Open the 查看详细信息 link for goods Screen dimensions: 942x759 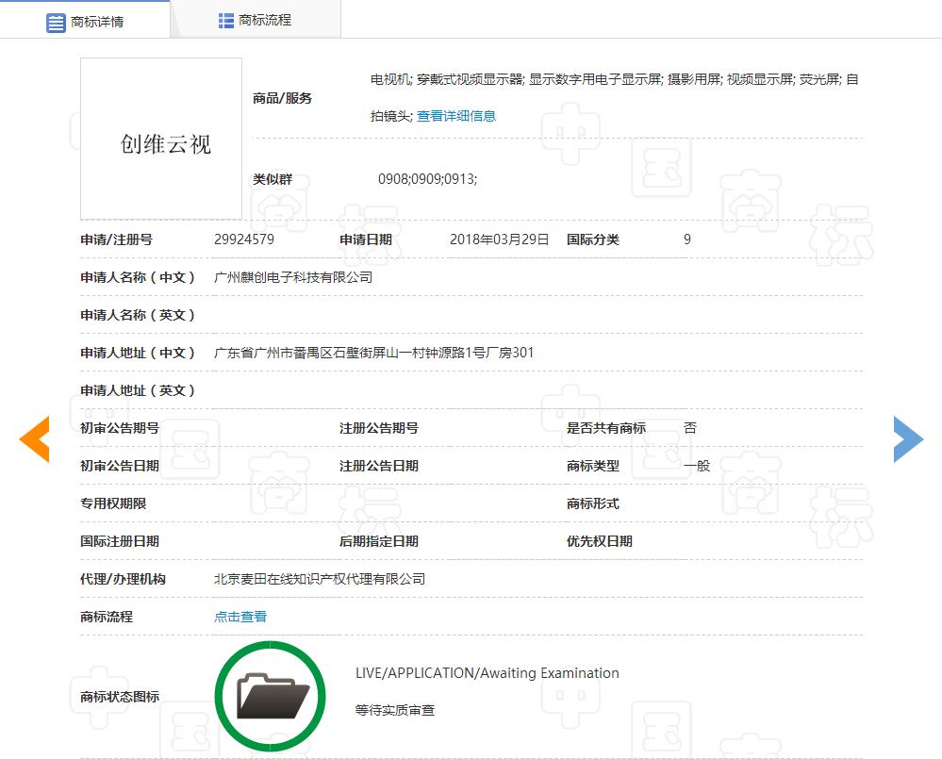(x=456, y=116)
